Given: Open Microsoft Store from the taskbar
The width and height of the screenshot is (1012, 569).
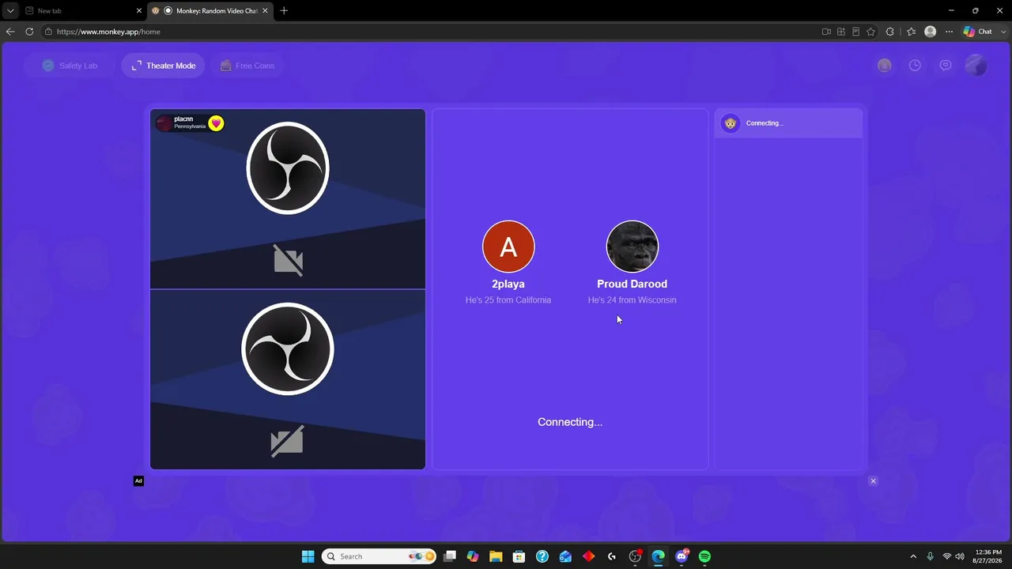Looking at the screenshot, I should click(519, 556).
